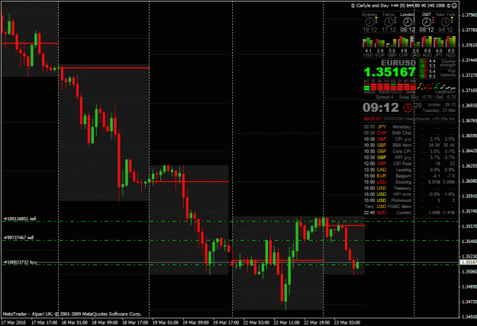The image size is (477, 326).
Task: Click the USD Richmond news row
Action: pos(409,200)
